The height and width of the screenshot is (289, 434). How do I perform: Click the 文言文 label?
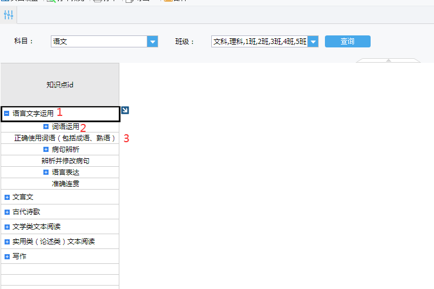[x=23, y=197]
